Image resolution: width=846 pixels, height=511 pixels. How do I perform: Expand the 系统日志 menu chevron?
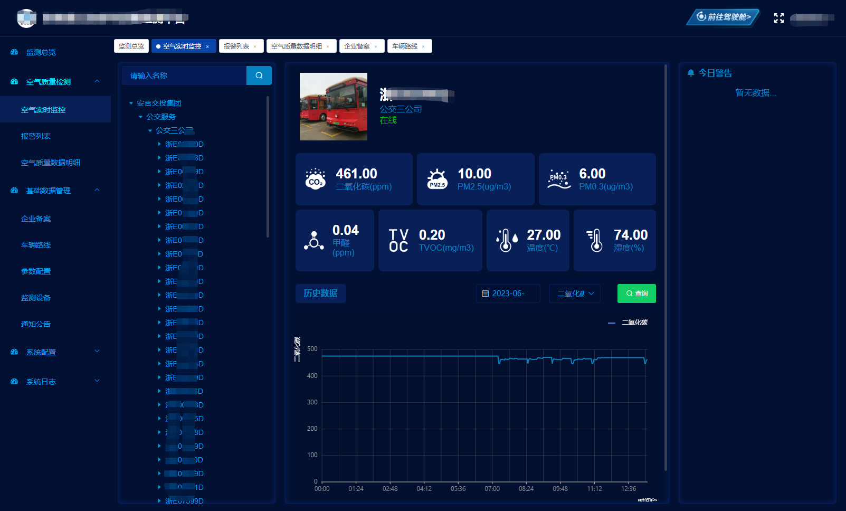coord(97,381)
